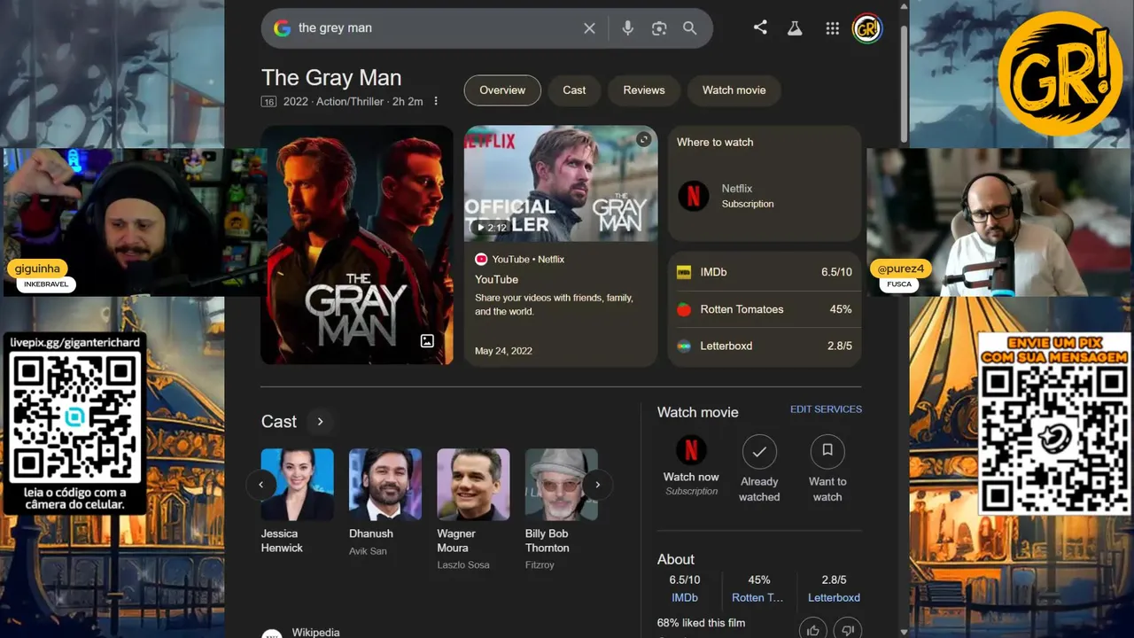Image resolution: width=1134 pixels, height=638 pixels.
Task: Click the expand icon on trailer thumbnail
Action: pyautogui.click(x=644, y=139)
